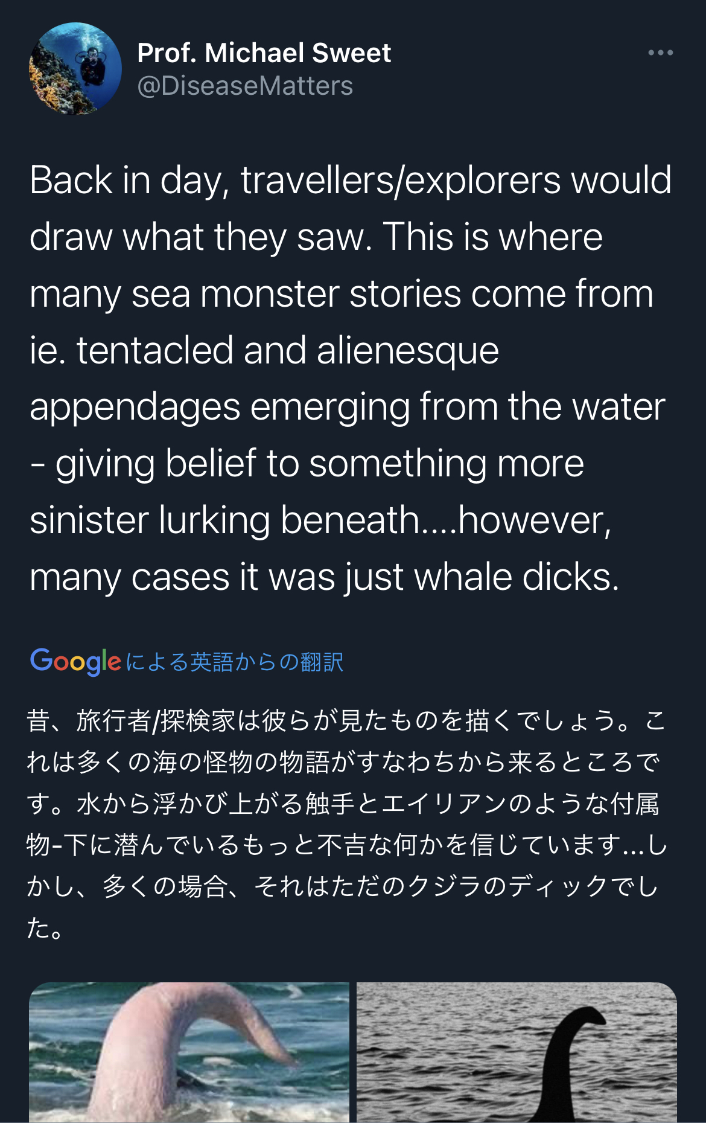
Task: Click the tweet line beginning "Back in day"
Action: pyautogui.click(x=350, y=181)
